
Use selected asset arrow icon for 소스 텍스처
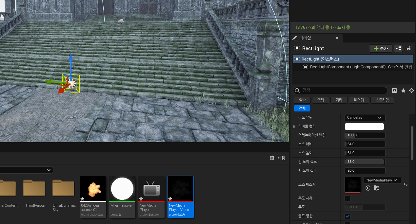(x=368, y=188)
